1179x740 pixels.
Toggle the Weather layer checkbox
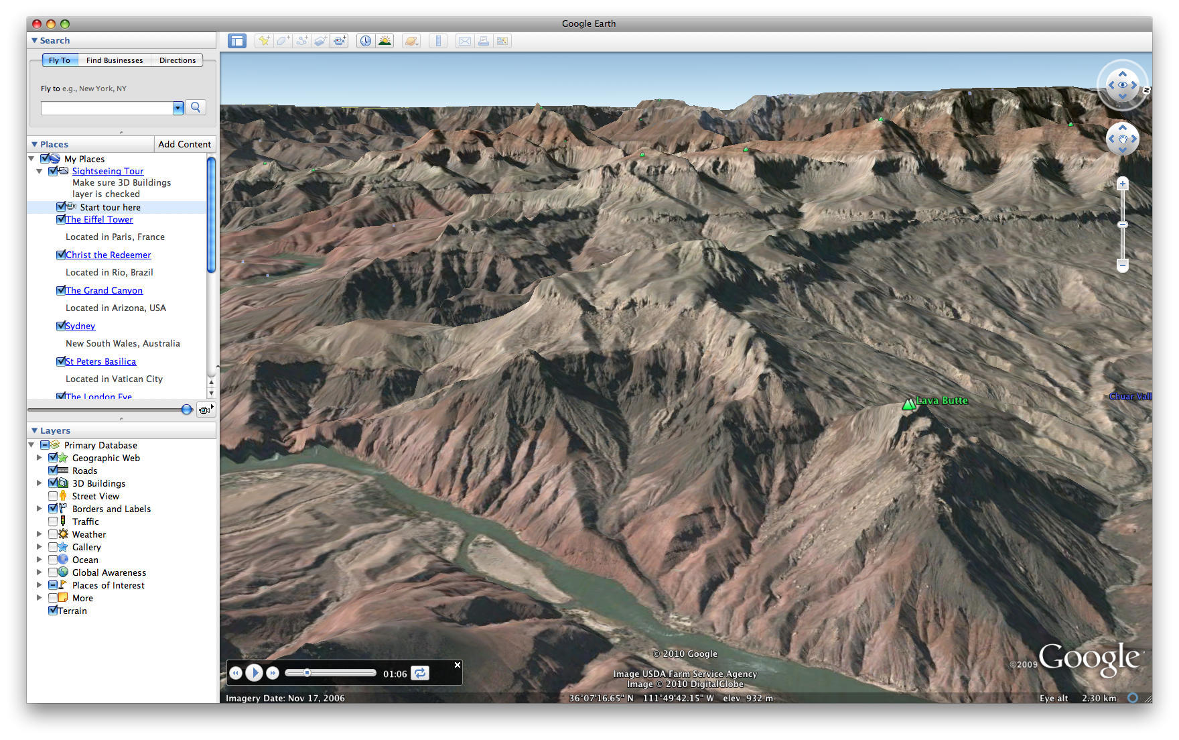[x=53, y=534]
